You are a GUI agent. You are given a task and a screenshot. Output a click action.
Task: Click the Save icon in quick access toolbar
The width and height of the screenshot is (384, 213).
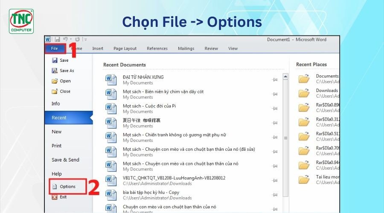57,39
